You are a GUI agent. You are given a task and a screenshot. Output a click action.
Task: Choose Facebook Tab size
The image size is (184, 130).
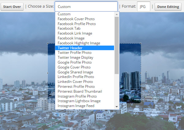coord(85,28)
